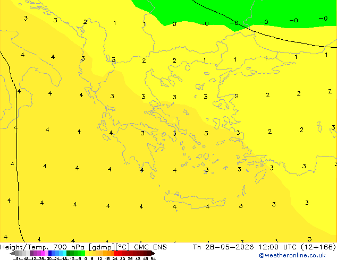Click the 'CMC ENS' model label

click(150, 247)
